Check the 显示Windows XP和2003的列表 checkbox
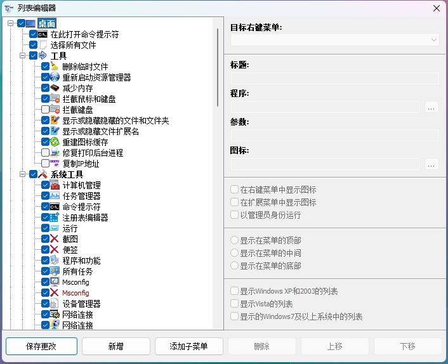448x364 pixels. coord(234,291)
